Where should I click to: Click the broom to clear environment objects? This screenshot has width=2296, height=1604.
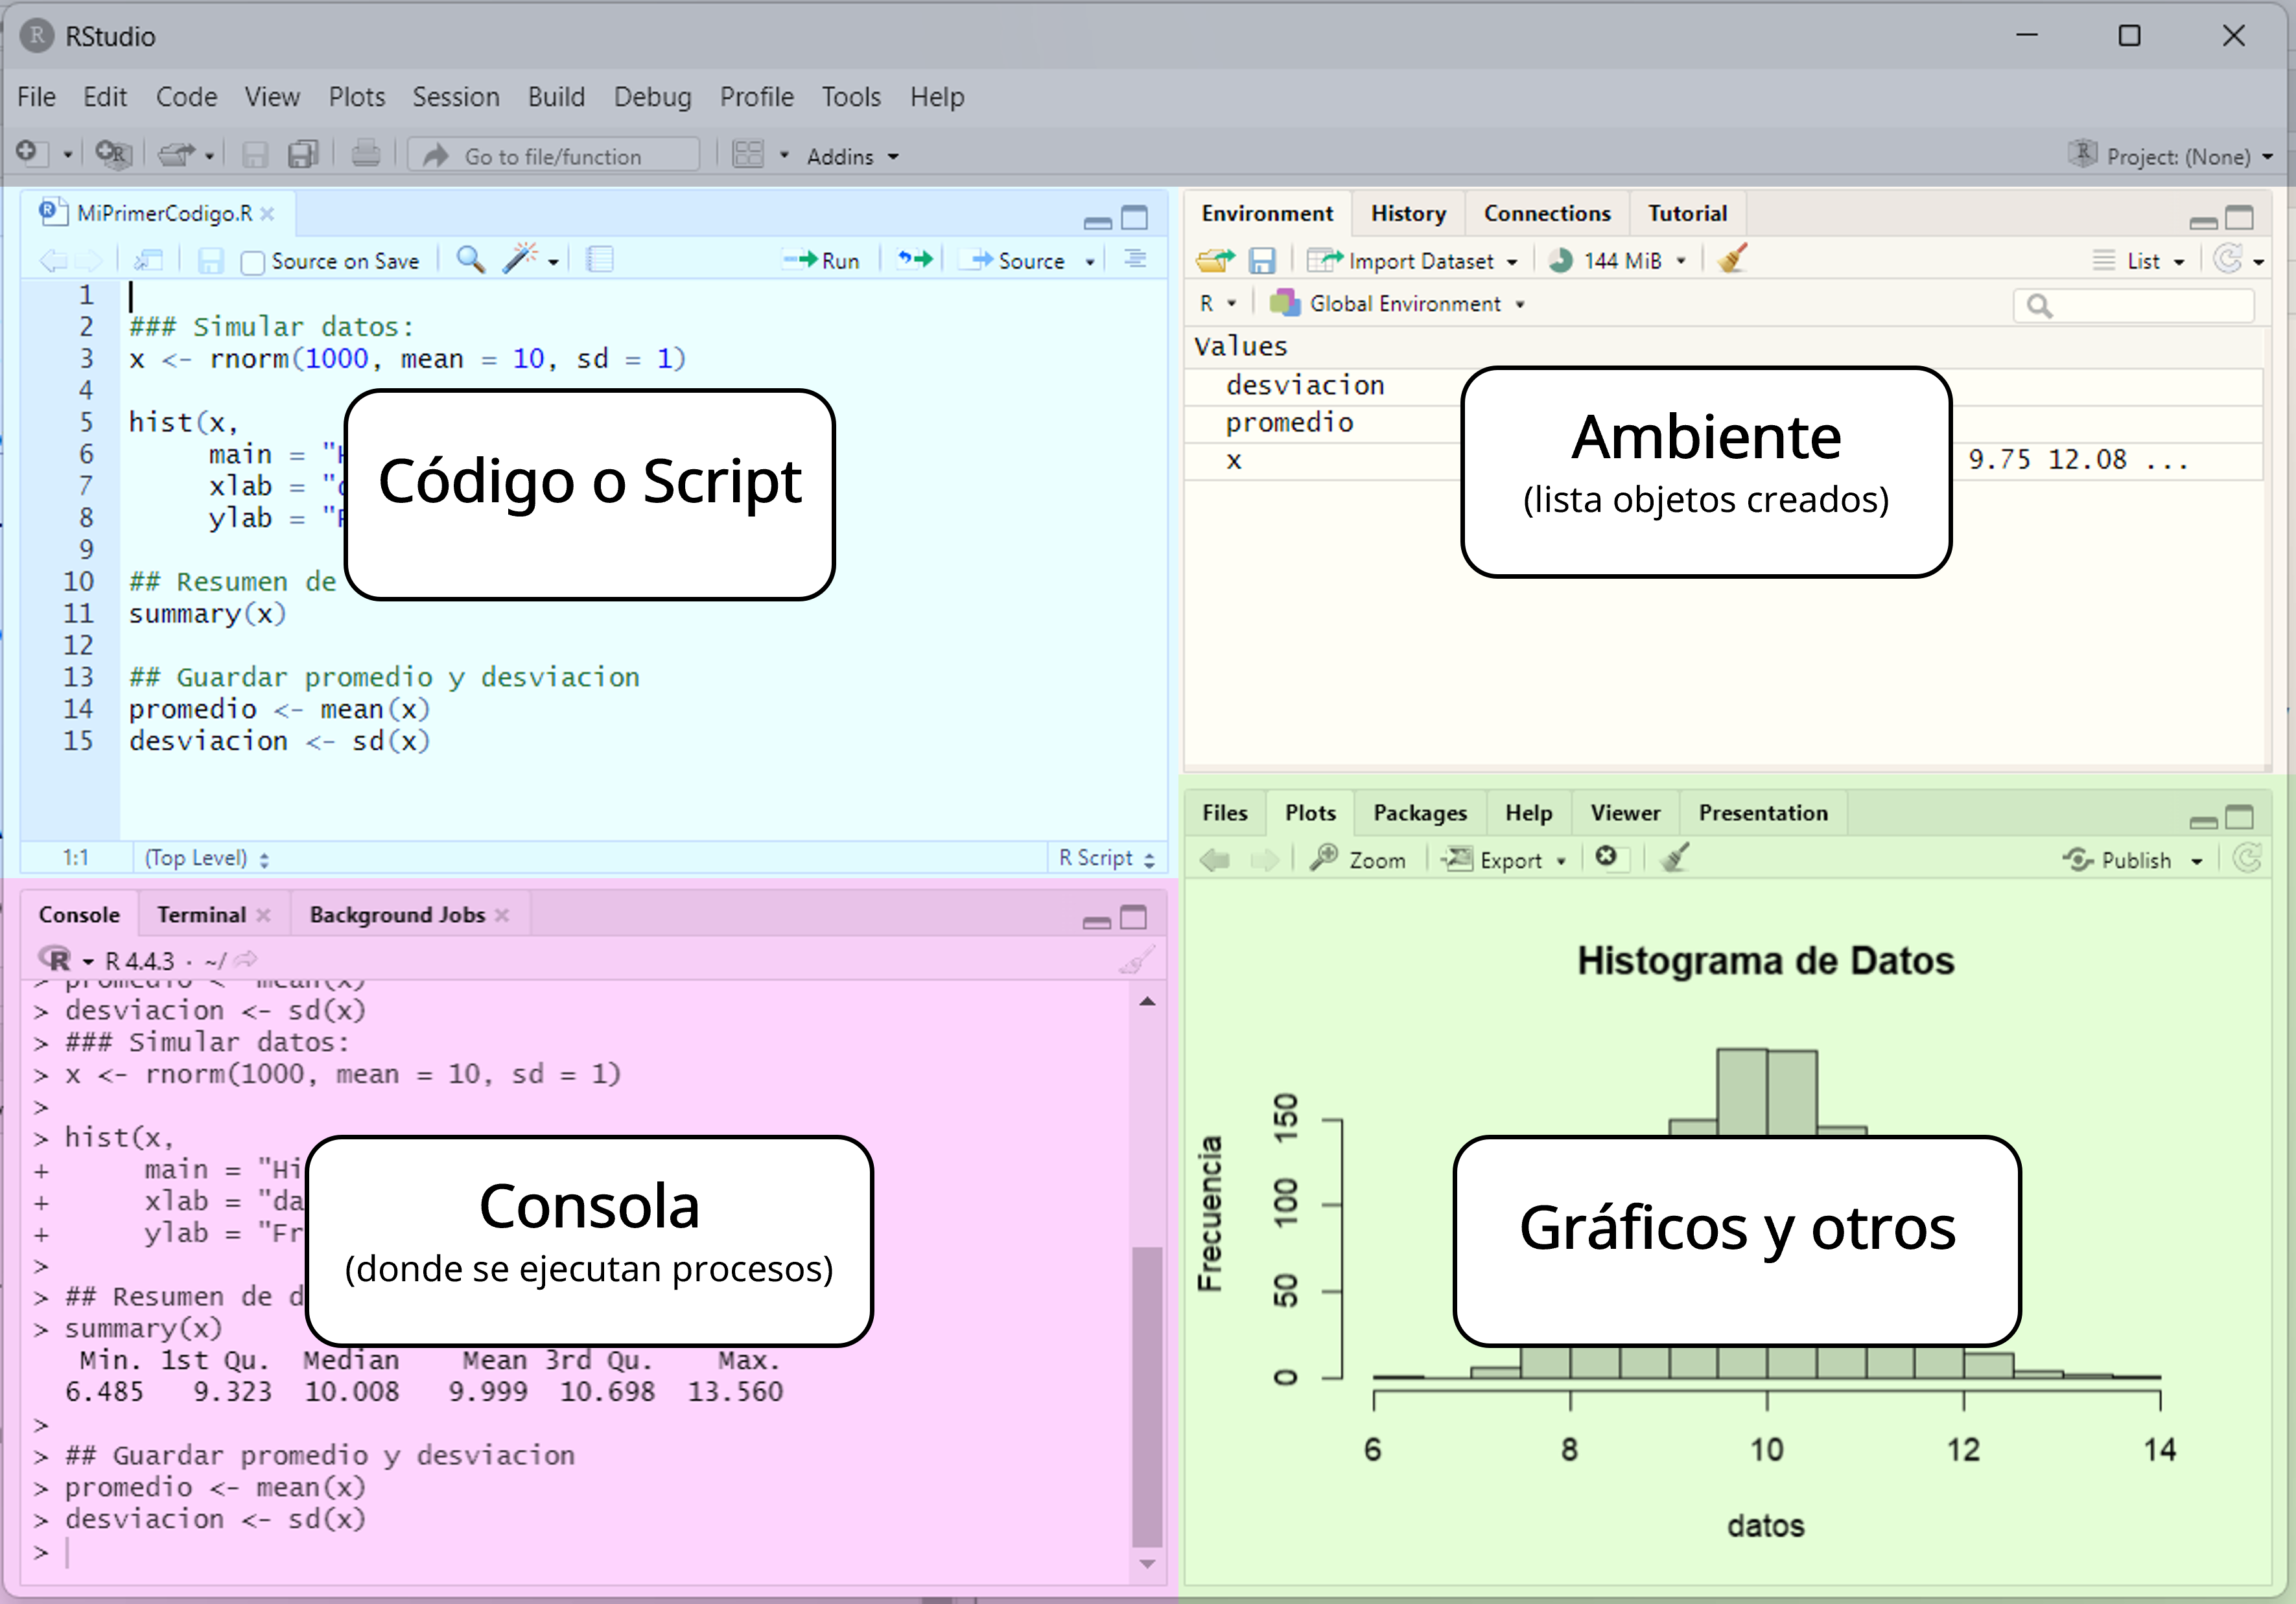click(x=1732, y=260)
